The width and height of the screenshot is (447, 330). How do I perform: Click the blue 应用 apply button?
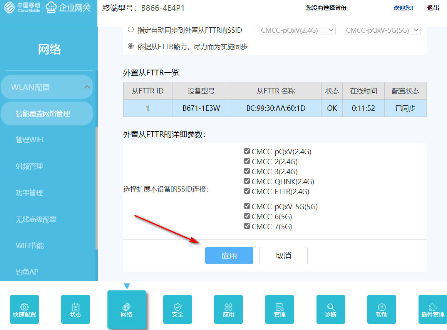(x=229, y=255)
